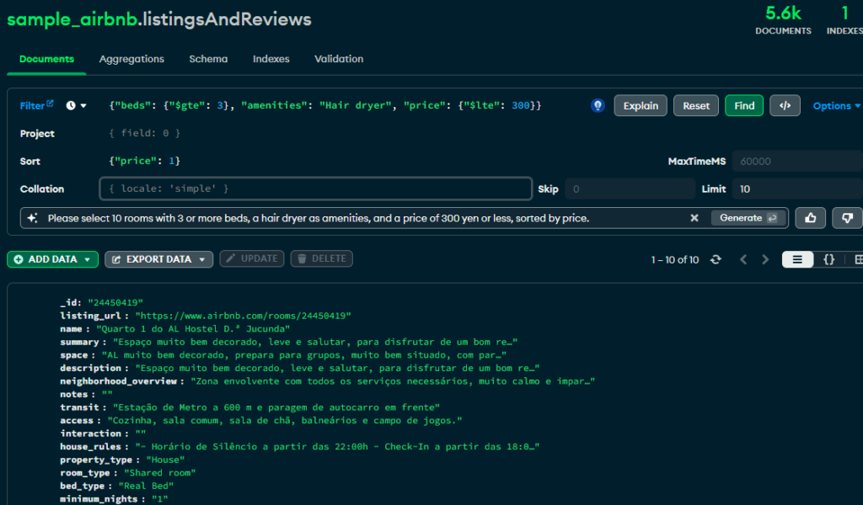This screenshot has height=505, width=863.
Task: Clear the natural language prompt with X
Action: click(694, 218)
